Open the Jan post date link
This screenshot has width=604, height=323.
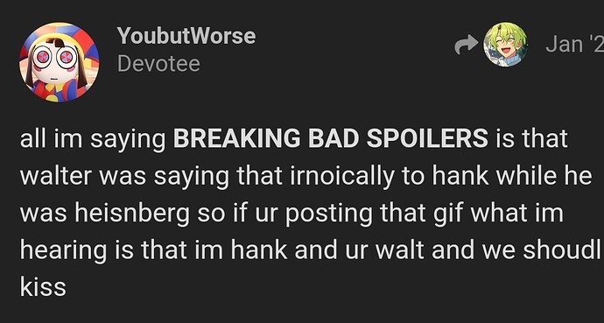(x=574, y=45)
